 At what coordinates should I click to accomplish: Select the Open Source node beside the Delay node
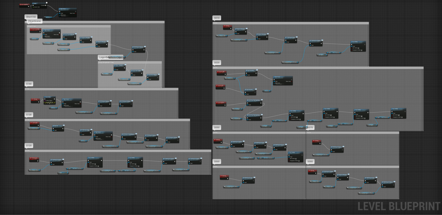pyautogui.click(x=68, y=12)
